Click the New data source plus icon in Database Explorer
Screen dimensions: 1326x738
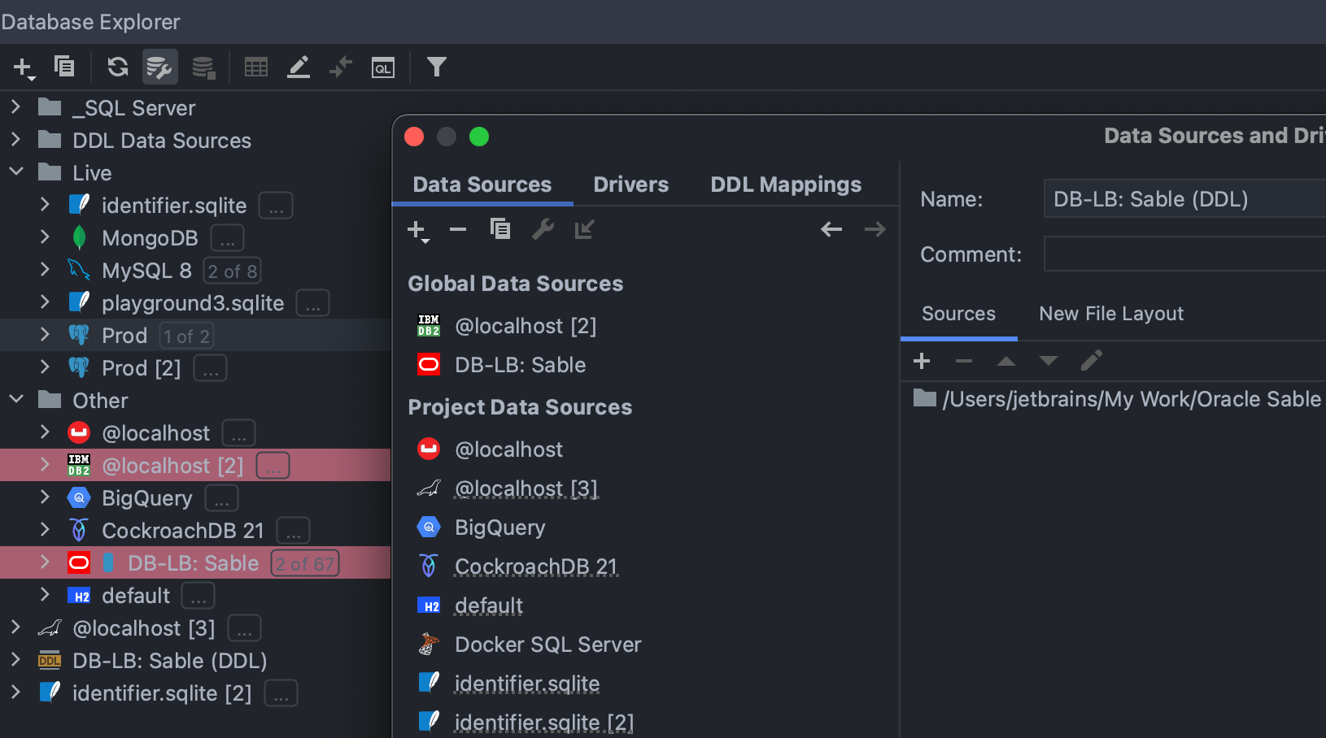click(24, 67)
